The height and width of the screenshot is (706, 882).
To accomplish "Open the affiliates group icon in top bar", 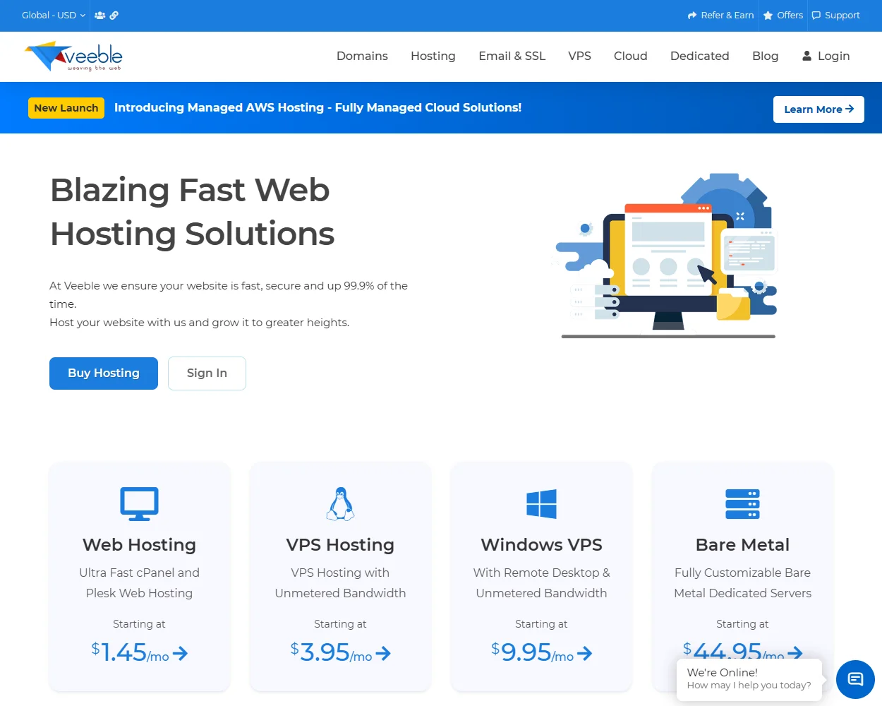I will [99, 15].
